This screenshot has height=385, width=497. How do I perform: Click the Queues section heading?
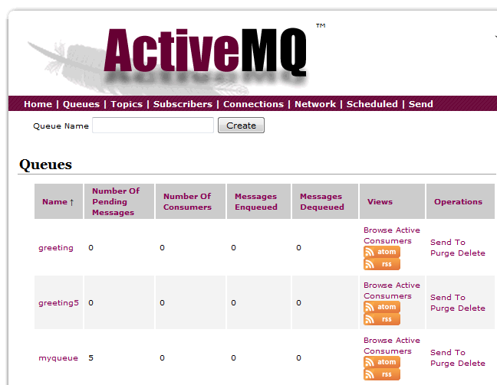46,165
